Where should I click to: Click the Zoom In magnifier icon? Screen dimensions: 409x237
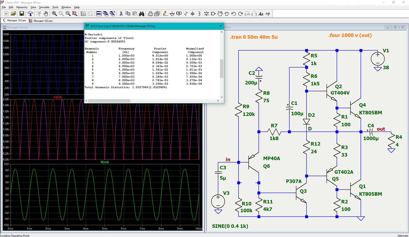pyautogui.click(x=54, y=14)
